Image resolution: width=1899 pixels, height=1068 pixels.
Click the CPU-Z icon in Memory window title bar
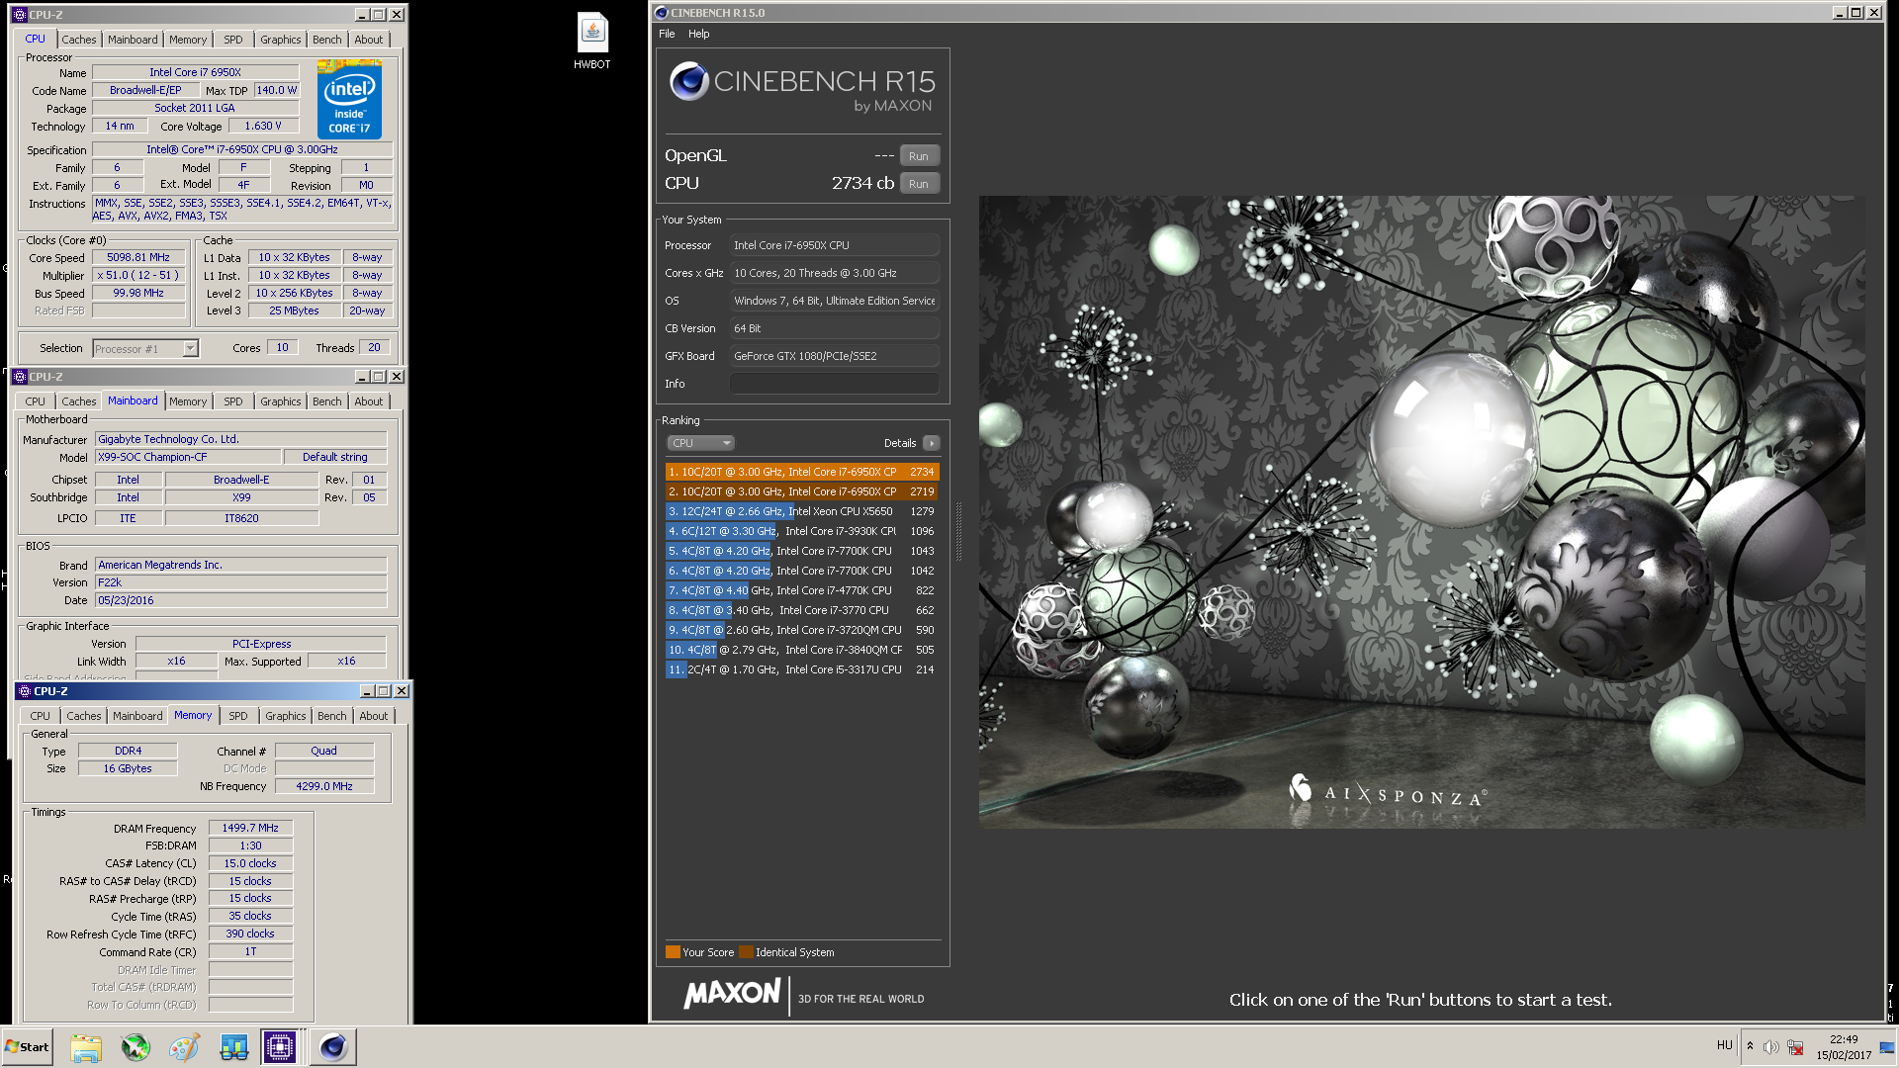tap(24, 691)
